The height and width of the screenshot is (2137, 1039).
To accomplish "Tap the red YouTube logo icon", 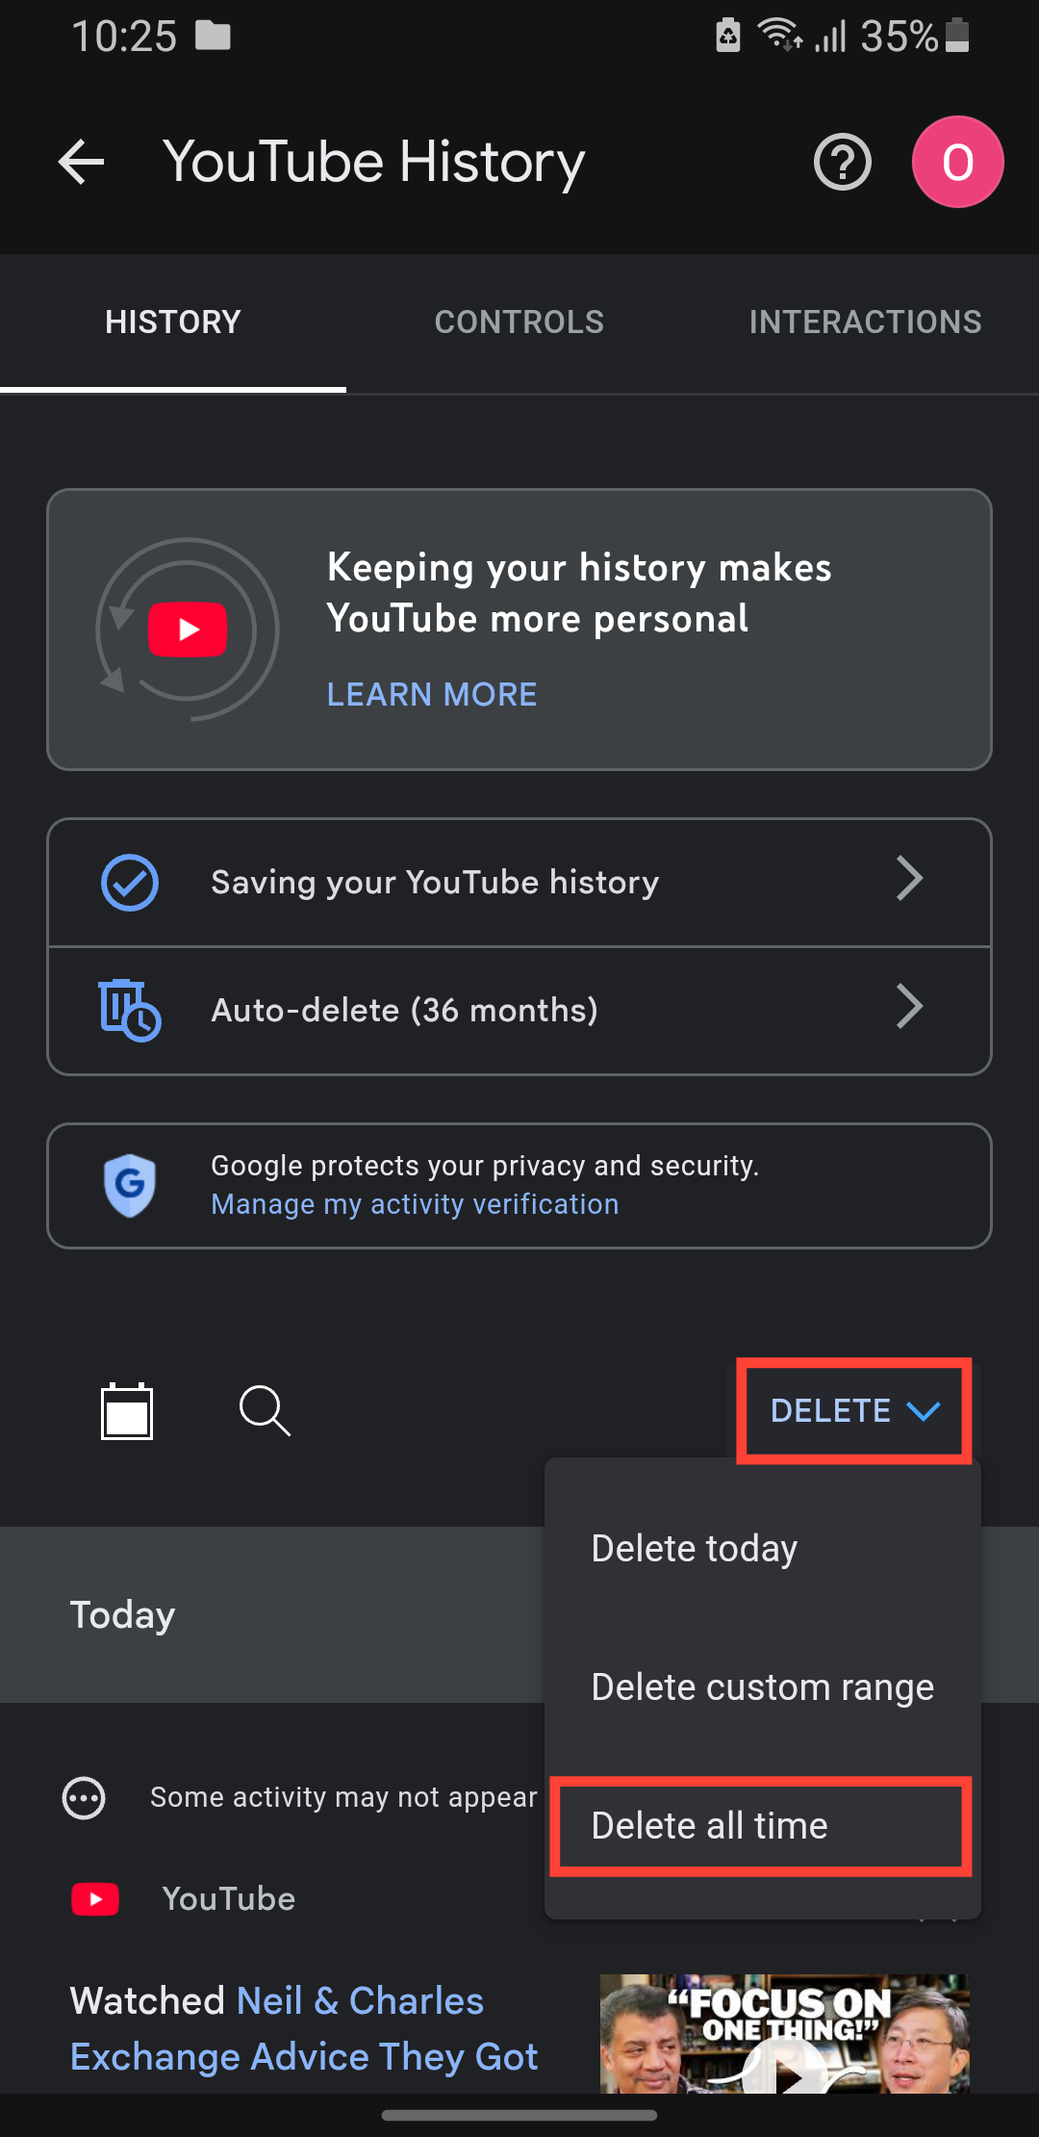I will click(95, 1899).
